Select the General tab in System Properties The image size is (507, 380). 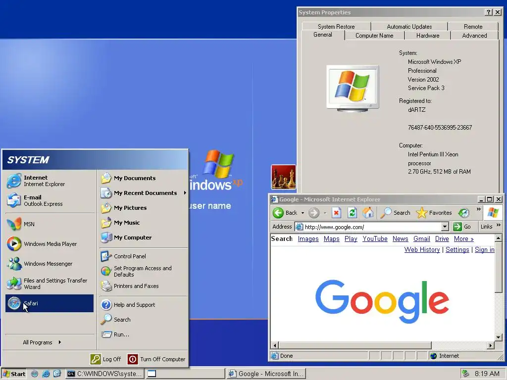tap(323, 35)
